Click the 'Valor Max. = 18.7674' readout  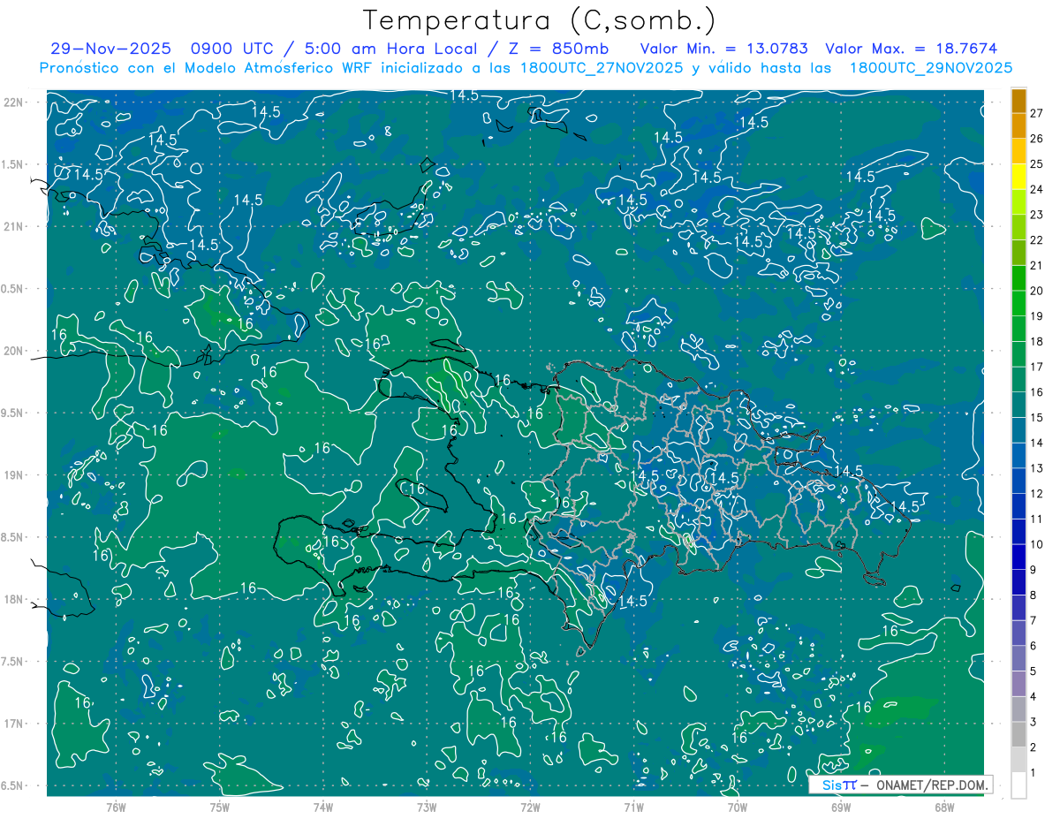point(911,49)
